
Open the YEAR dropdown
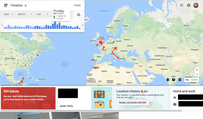click(x=8, y=14)
